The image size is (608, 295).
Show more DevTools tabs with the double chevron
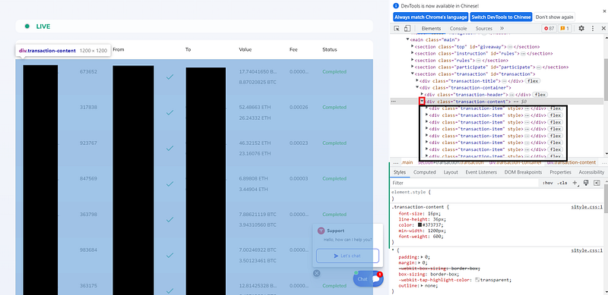coord(502,28)
